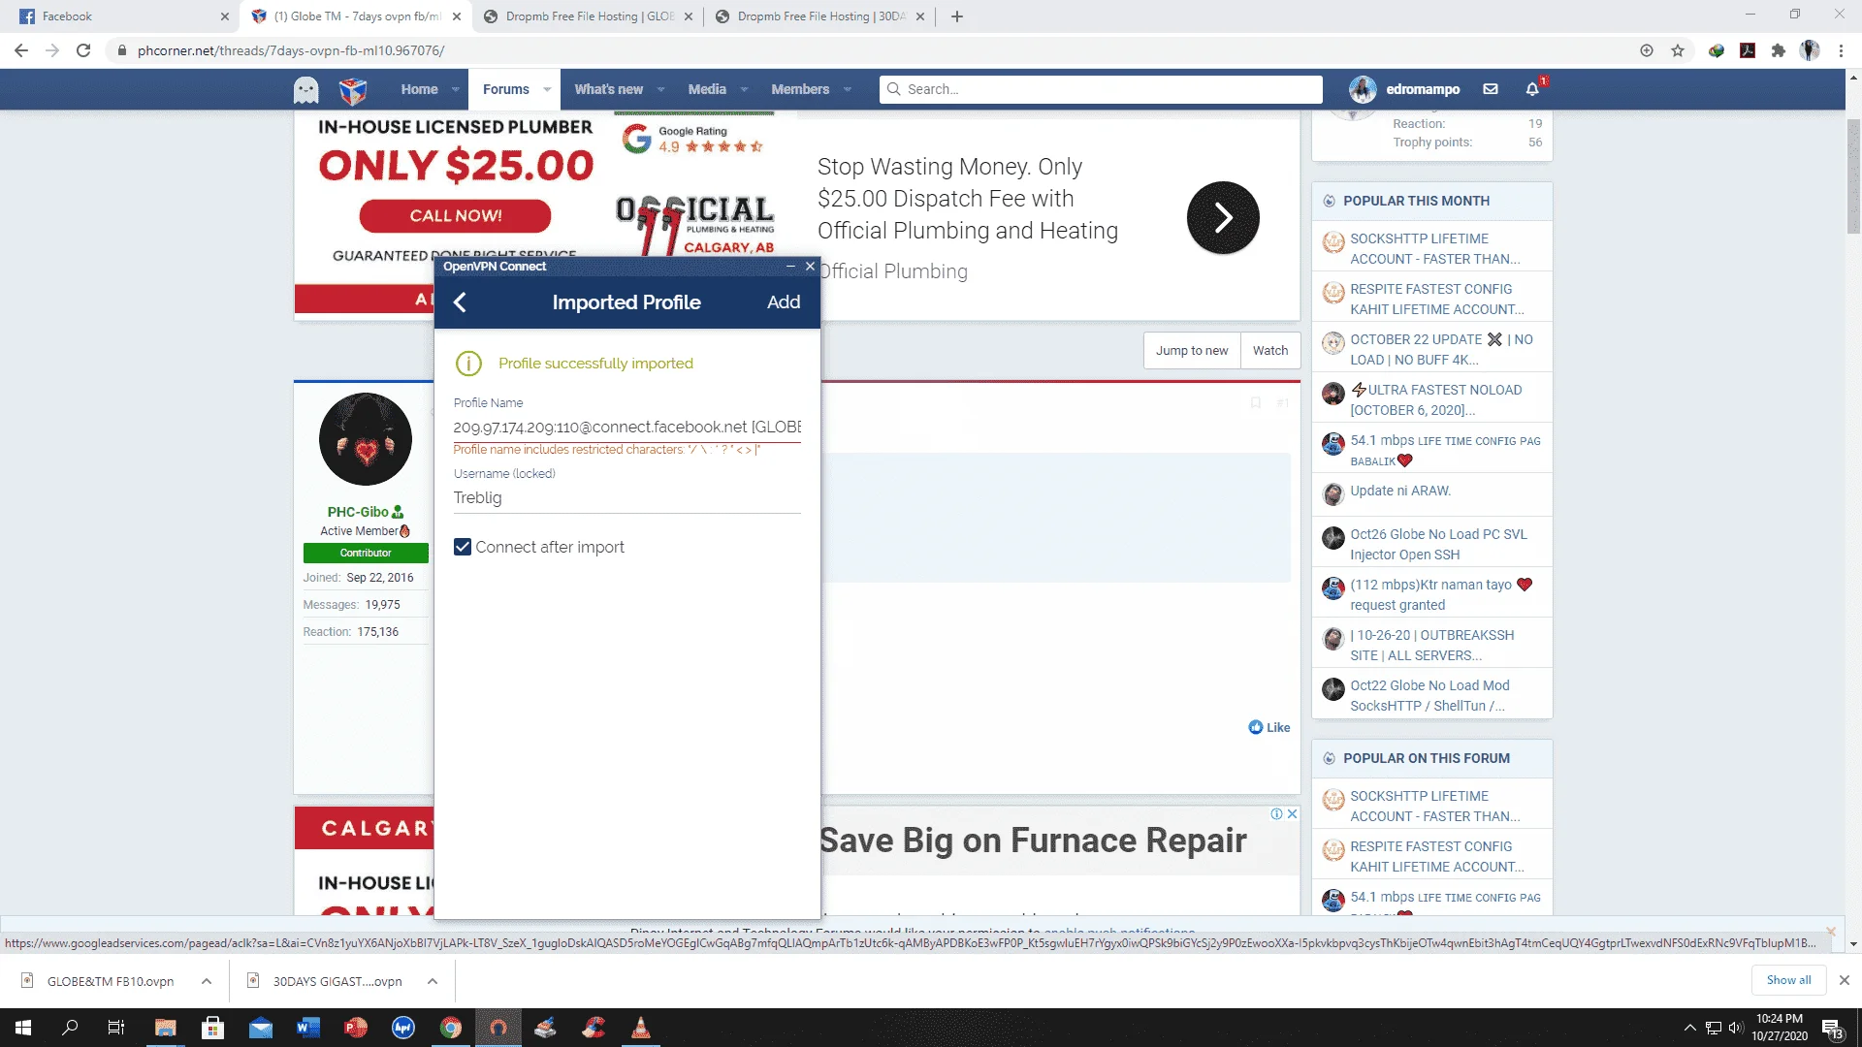Bookmark this page with the star icon
This screenshot has height=1047, width=1862.
click(x=1678, y=50)
